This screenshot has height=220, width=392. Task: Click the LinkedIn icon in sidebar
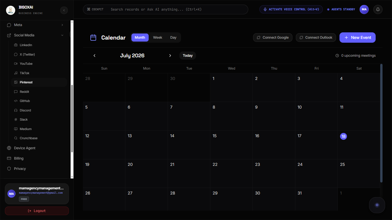[16, 45]
